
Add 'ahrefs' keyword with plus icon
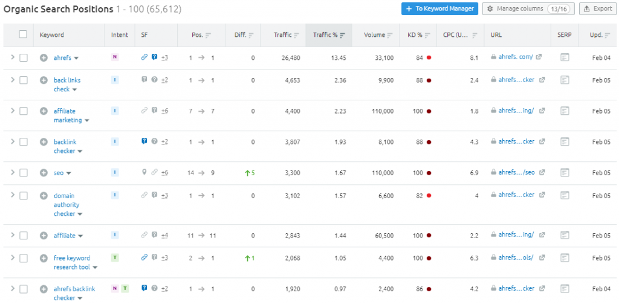(44, 57)
